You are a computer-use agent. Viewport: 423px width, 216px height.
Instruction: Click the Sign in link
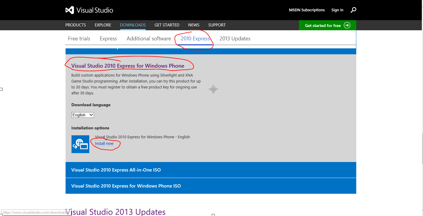click(x=337, y=10)
